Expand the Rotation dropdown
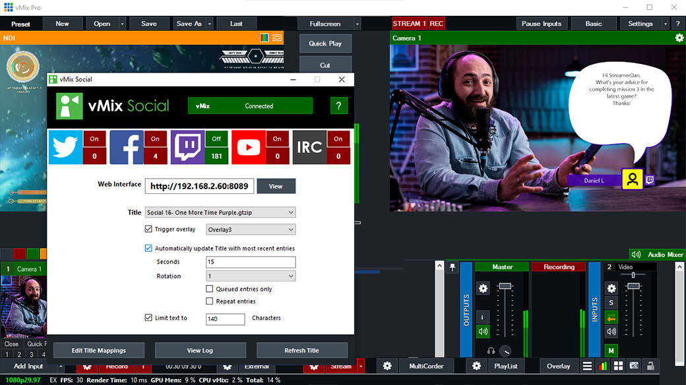Image resolution: width=686 pixels, height=385 pixels. (291, 276)
